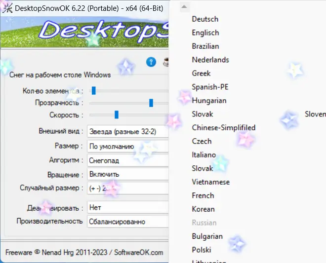Adjust the Кол-во элементов slider handle
The image size is (326, 263).
[94, 91]
